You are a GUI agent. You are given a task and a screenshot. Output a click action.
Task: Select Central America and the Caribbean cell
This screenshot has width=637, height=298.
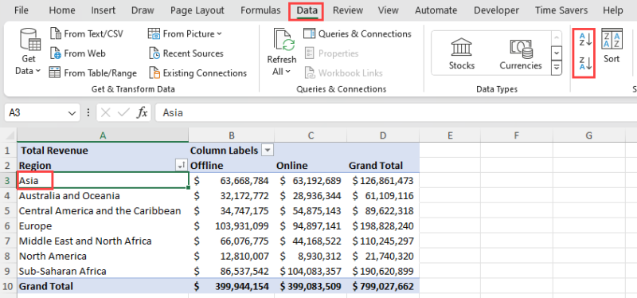pyautogui.click(x=103, y=211)
